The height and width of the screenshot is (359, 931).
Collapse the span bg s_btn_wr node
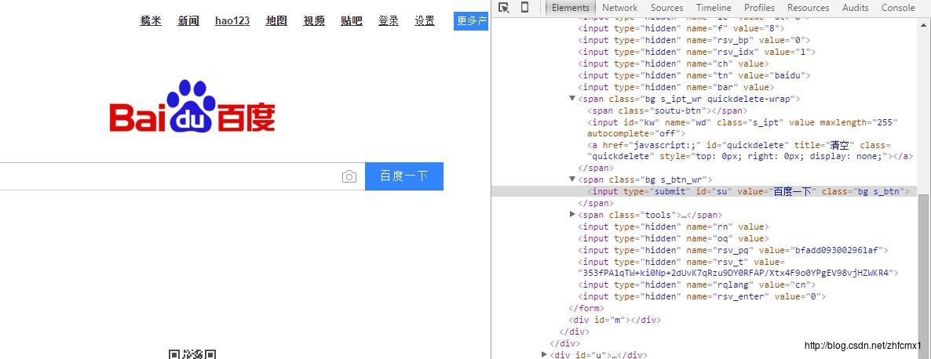coord(572,179)
